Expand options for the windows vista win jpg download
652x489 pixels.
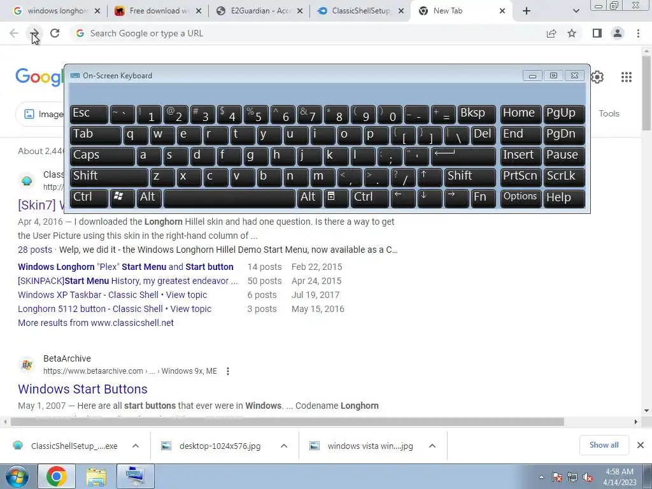(x=432, y=446)
